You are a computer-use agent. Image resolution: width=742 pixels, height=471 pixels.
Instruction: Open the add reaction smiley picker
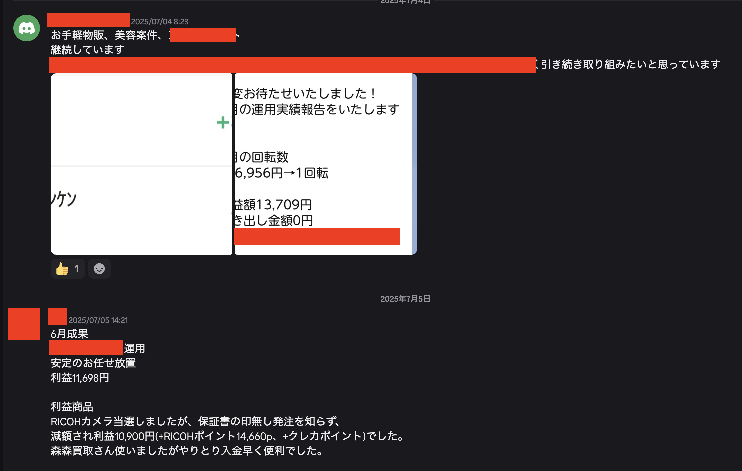pyautogui.click(x=99, y=269)
